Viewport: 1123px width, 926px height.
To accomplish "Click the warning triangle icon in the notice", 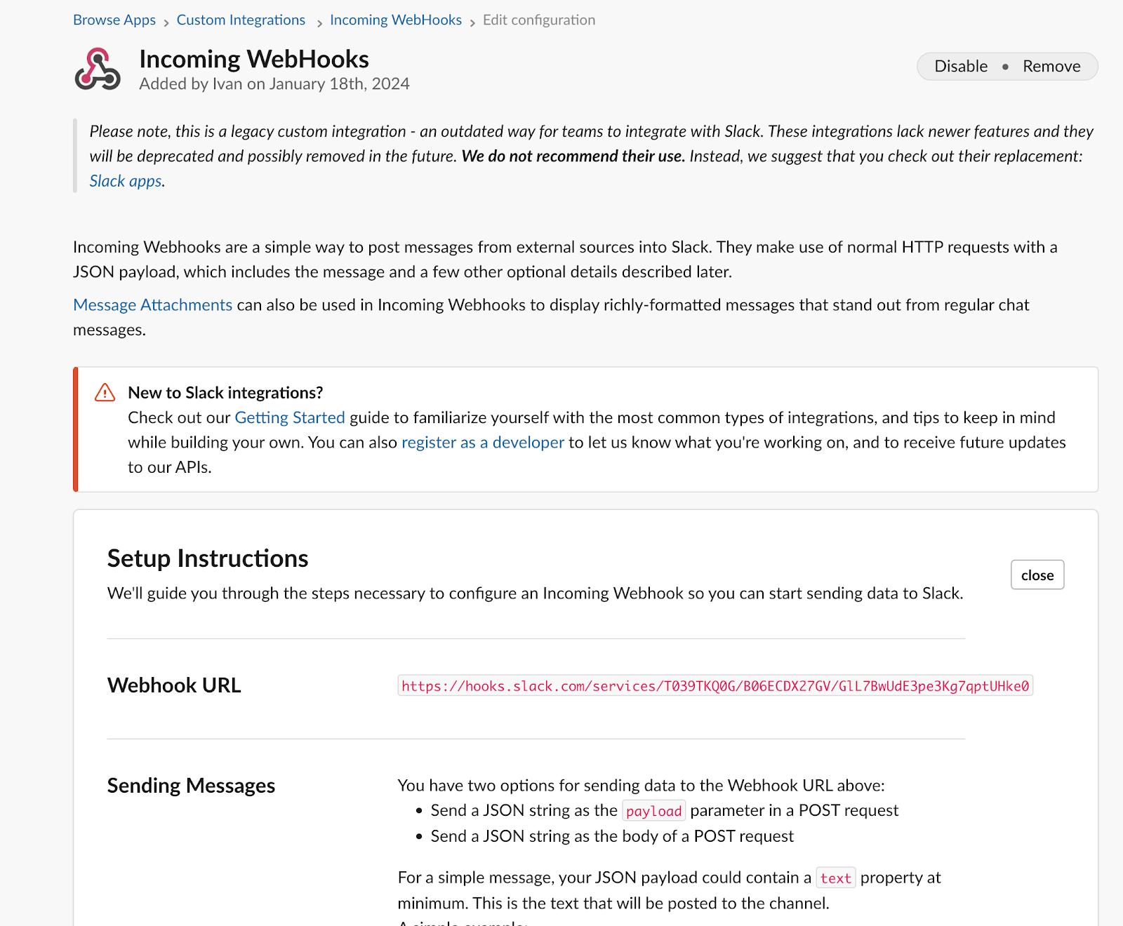I will 105,393.
